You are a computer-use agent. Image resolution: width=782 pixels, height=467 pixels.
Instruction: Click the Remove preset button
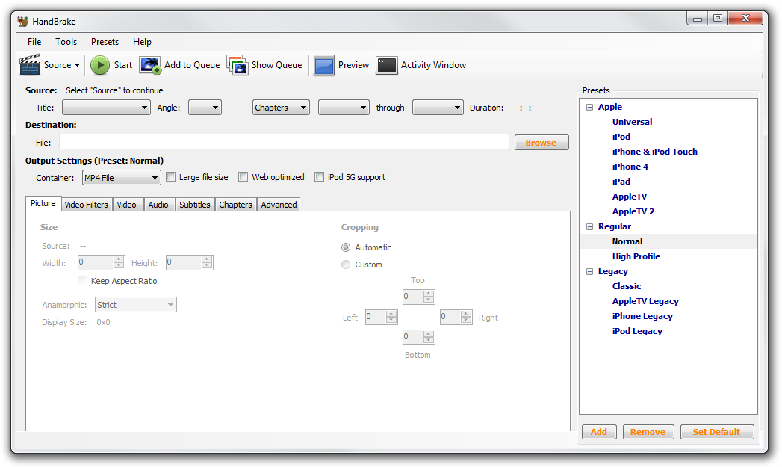648,432
